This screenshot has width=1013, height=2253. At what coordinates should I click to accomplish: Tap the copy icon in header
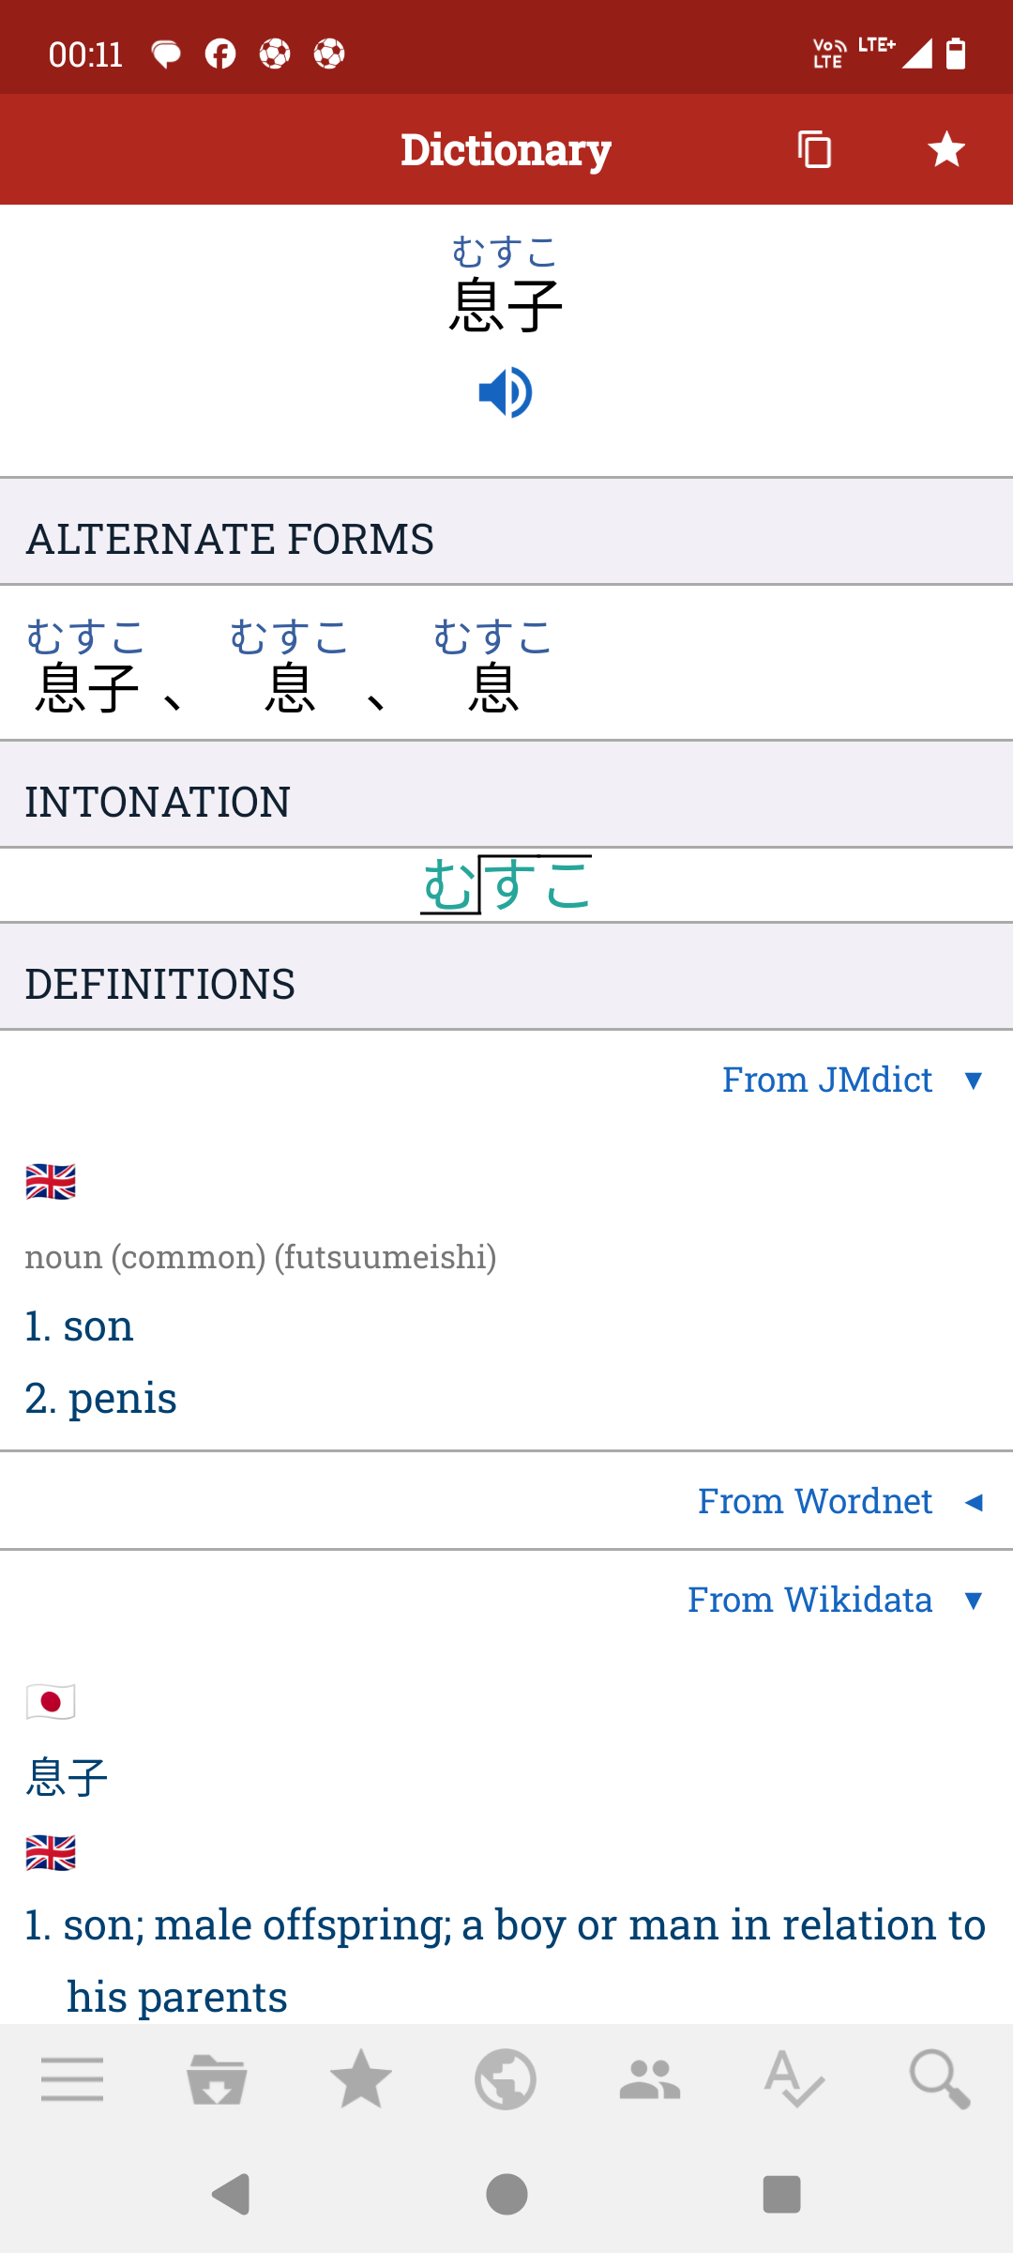814,149
